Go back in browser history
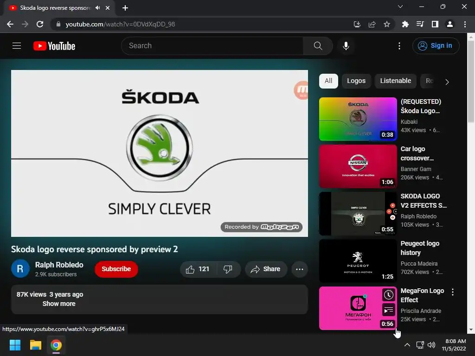Screen dimensions: 475x356 point(10,24)
